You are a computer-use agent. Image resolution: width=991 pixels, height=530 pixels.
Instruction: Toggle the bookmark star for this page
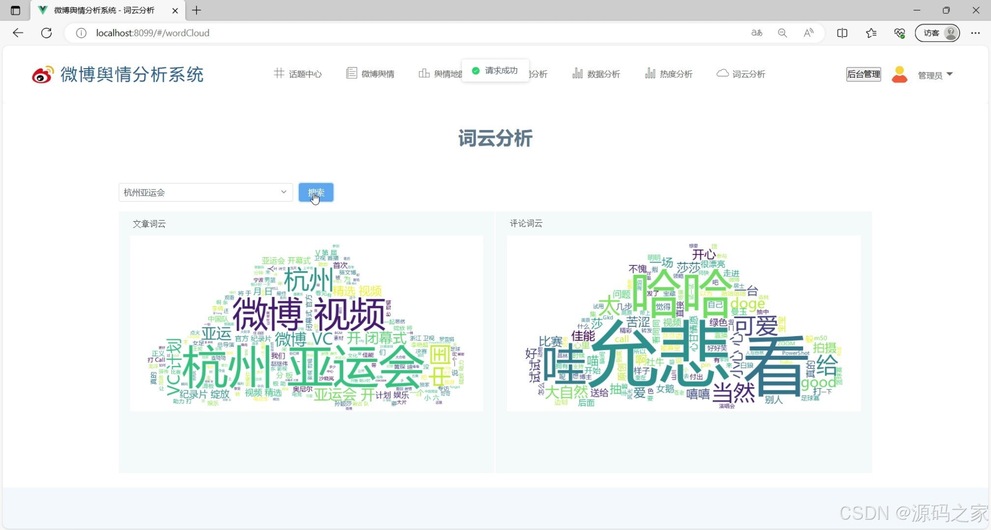(871, 33)
